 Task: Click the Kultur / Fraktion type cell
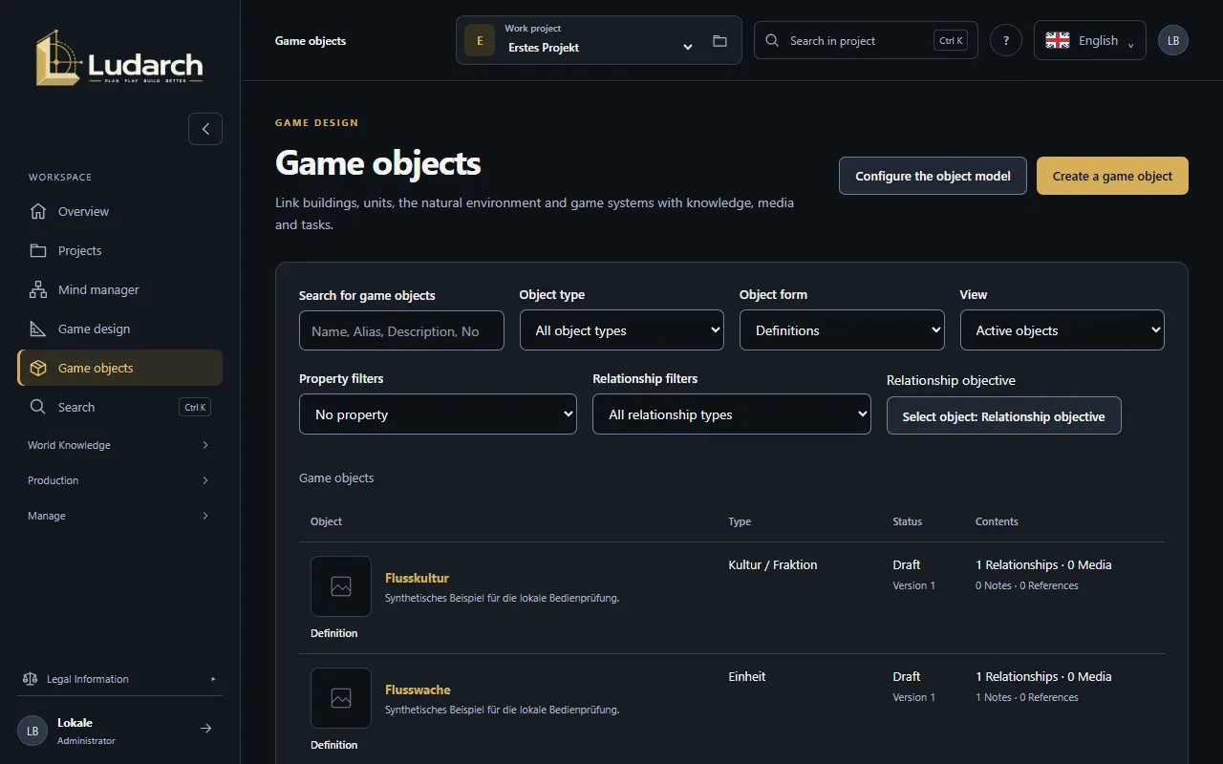[773, 564]
